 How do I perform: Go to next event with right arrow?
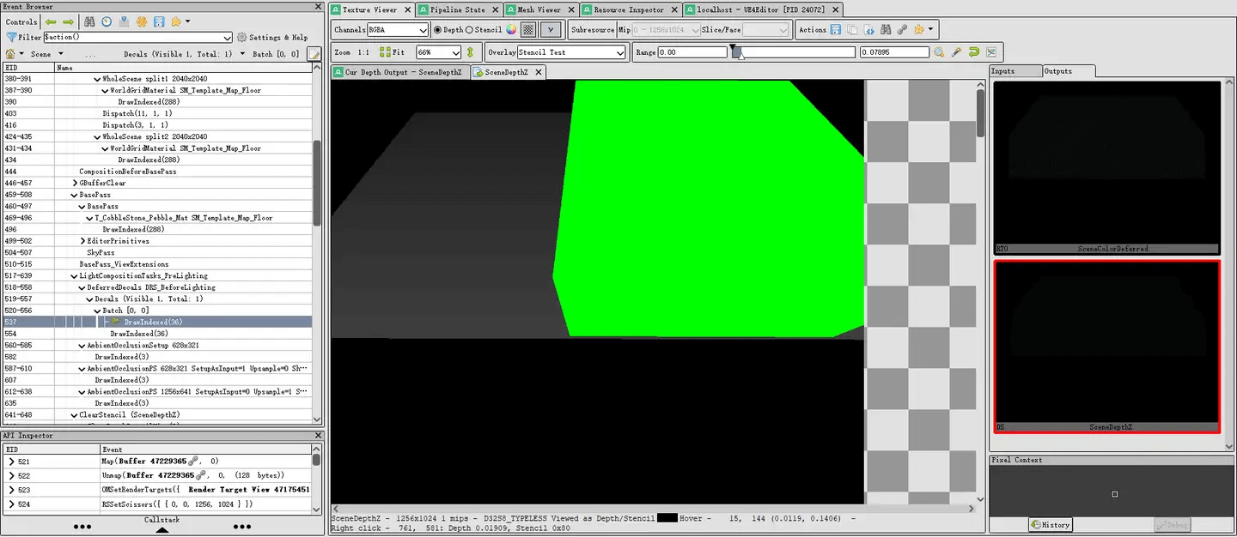pyautogui.click(x=66, y=21)
